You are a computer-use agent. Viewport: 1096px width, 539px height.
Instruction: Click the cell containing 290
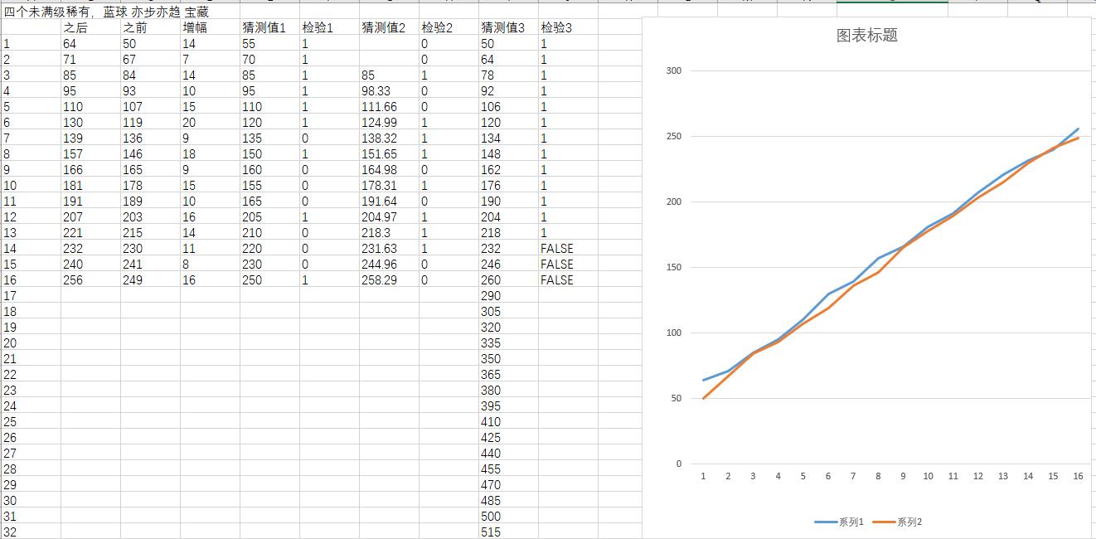[x=491, y=296]
